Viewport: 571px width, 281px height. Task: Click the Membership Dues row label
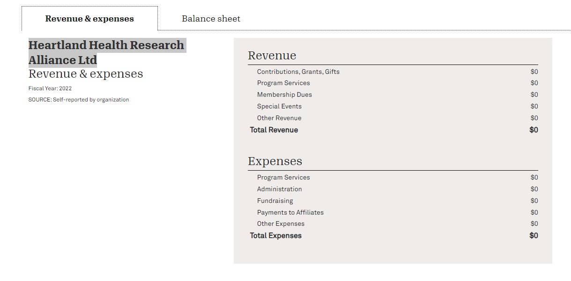284,94
